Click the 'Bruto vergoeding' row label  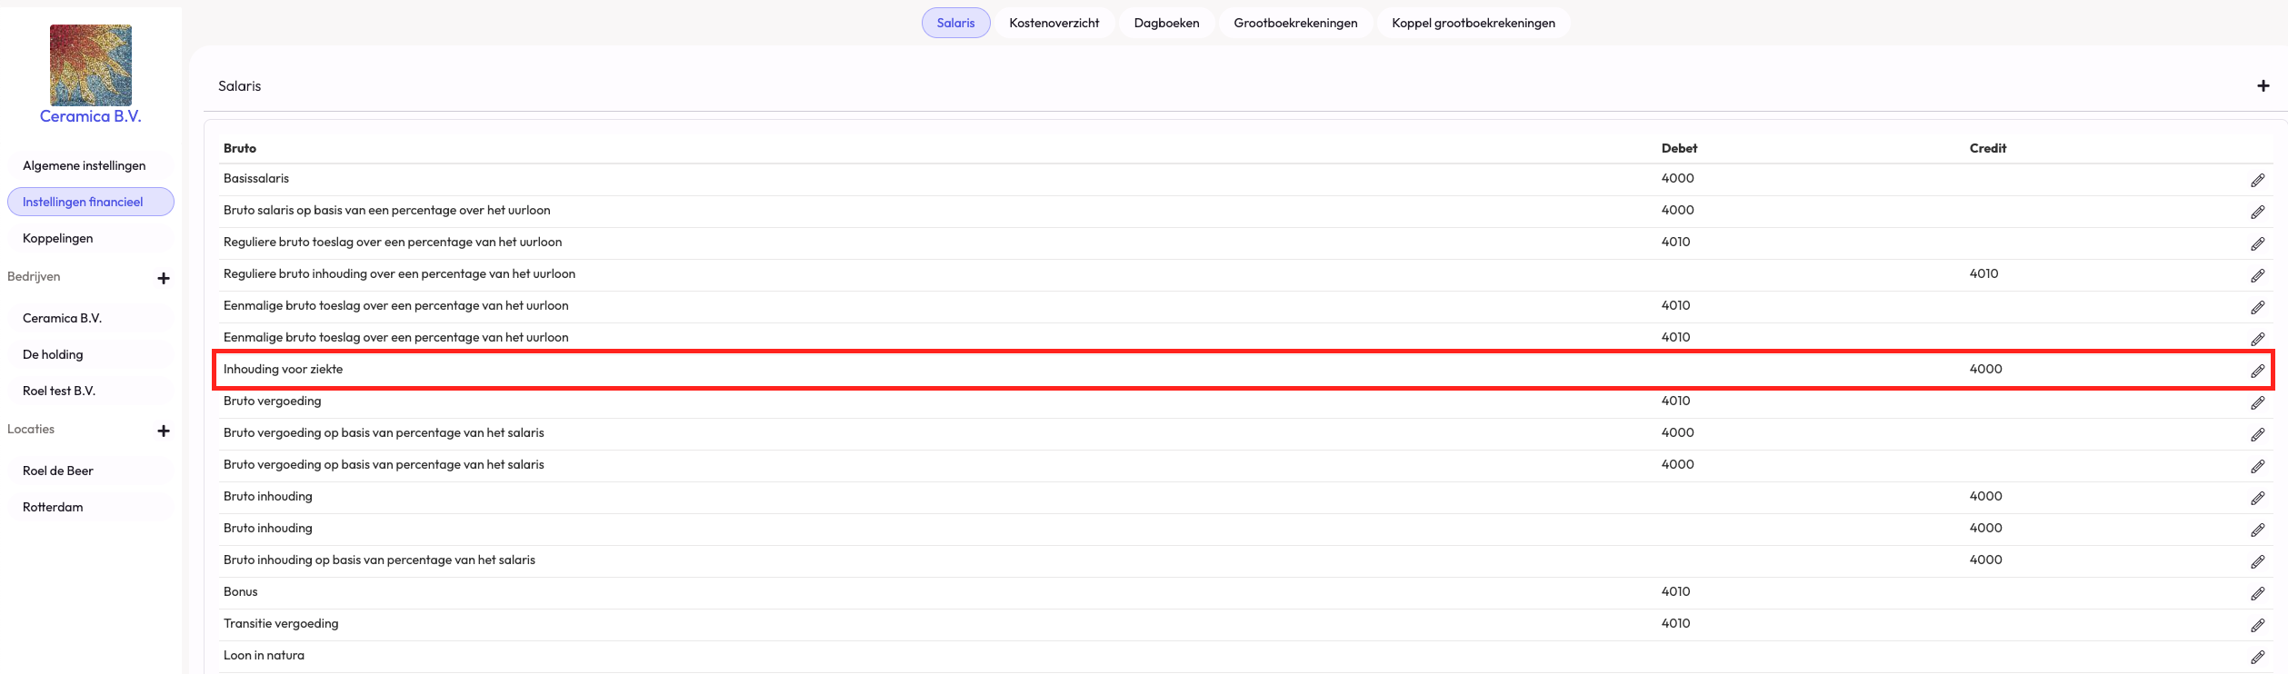tap(273, 401)
